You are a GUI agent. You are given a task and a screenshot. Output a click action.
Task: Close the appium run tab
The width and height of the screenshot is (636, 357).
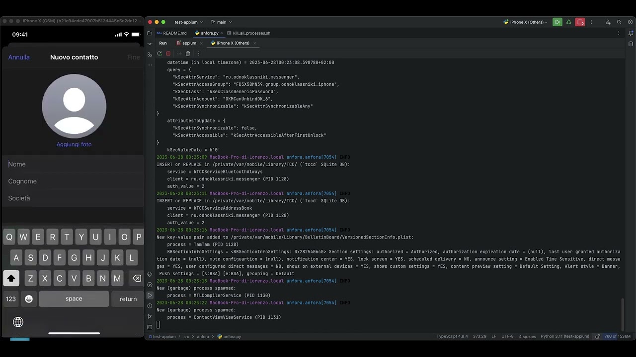point(201,43)
